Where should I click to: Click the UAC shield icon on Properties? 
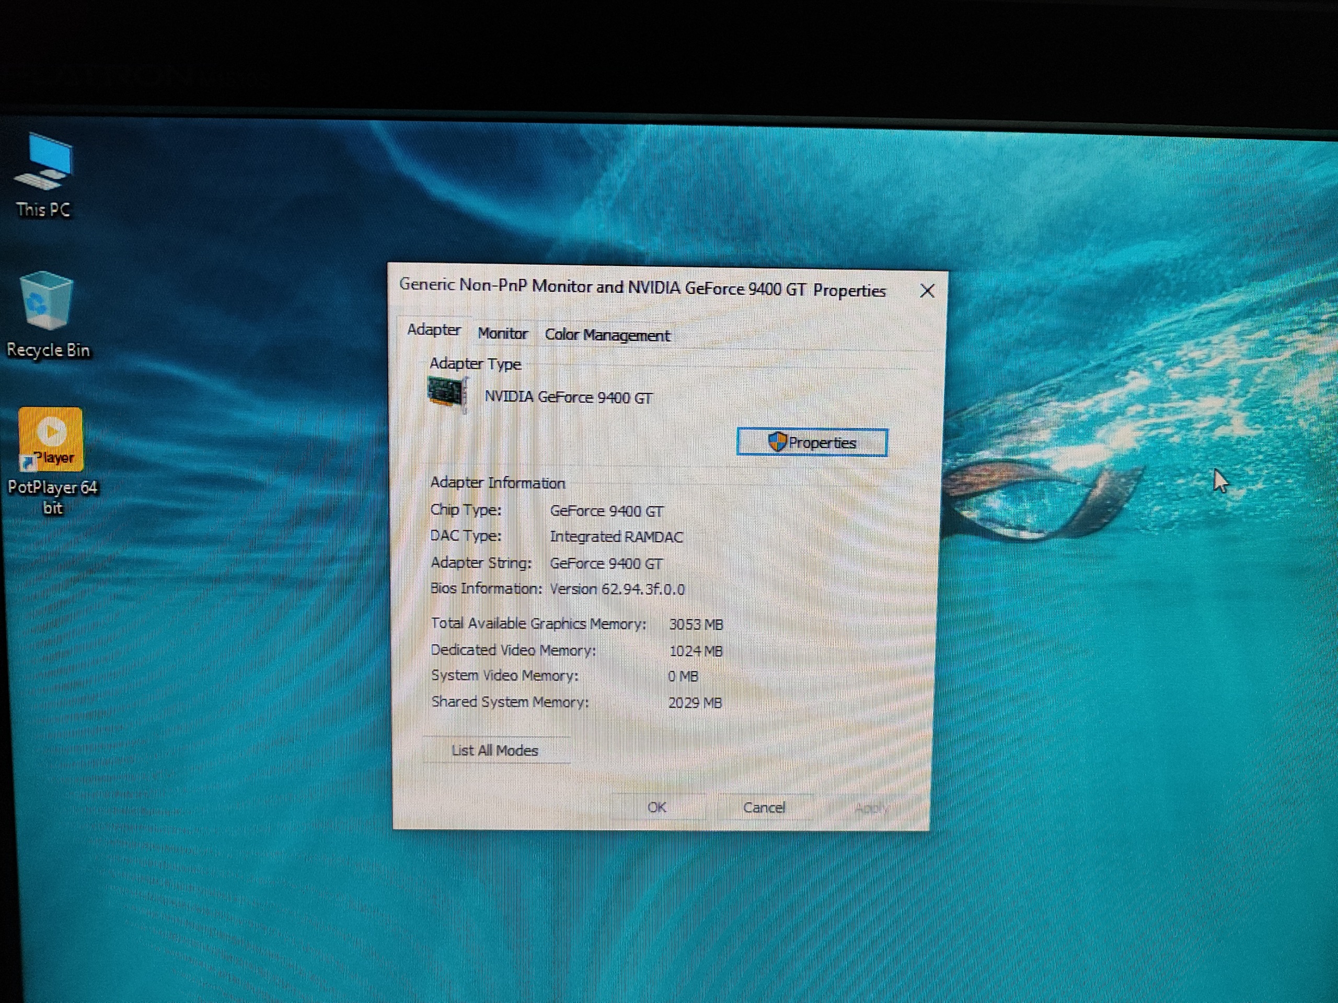[x=777, y=442]
